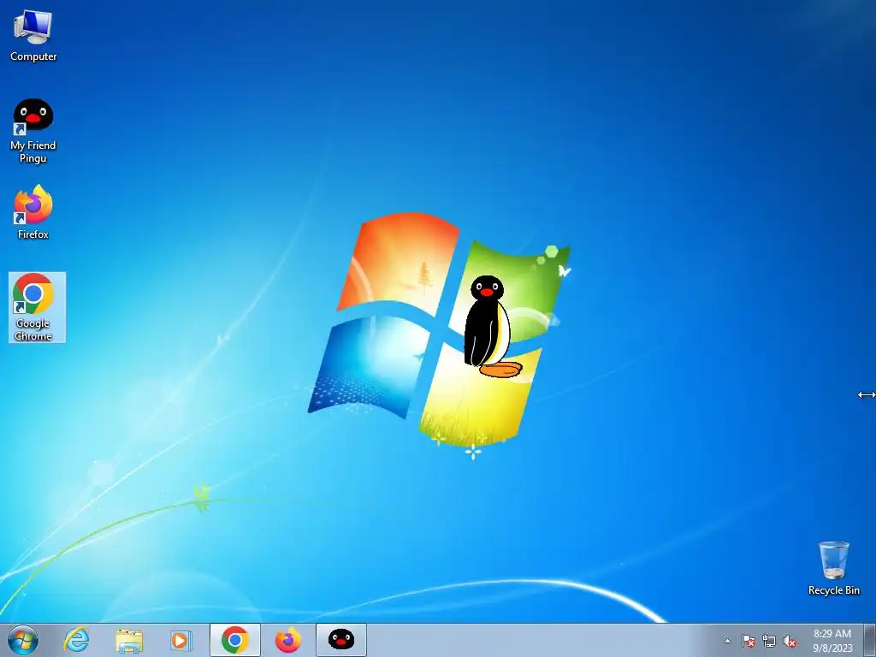Click the Pingu penguin character on the desktop

click(x=492, y=327)
